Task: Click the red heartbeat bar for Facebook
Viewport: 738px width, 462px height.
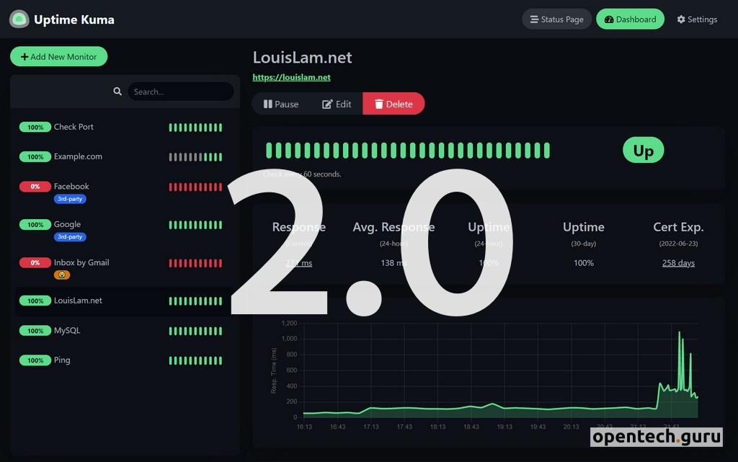Action: tap(195, 187)
